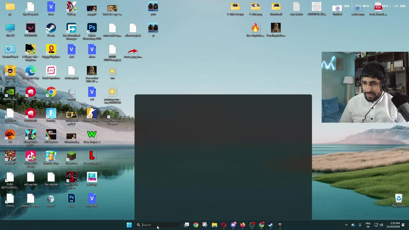
Task: Select the pc folder on desktop
Action: [10, 9]
